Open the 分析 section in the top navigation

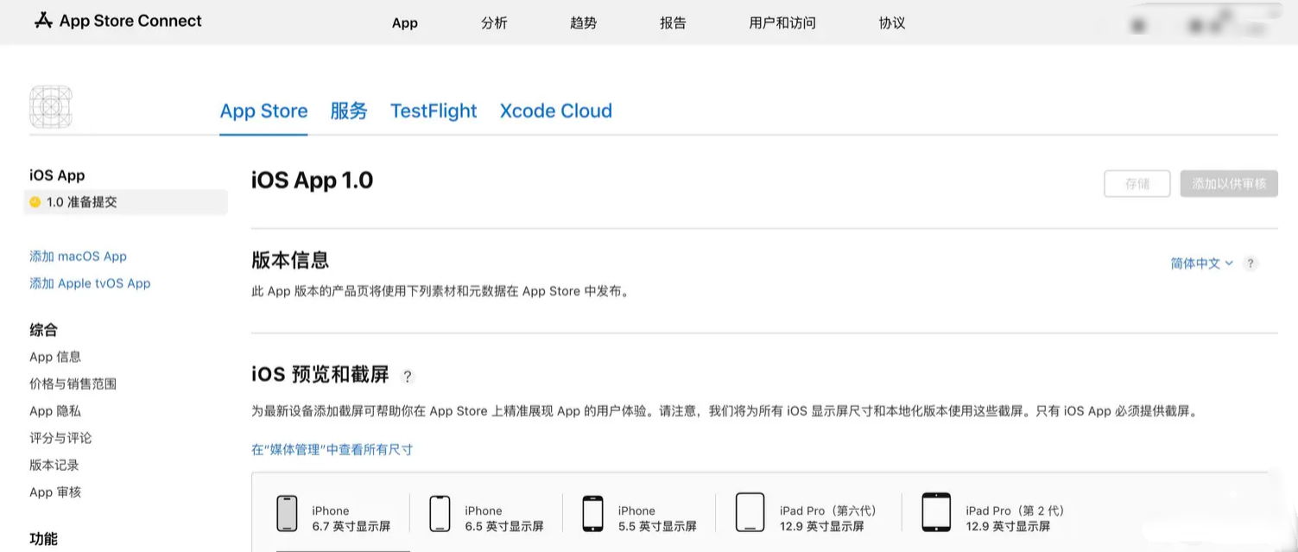(494, 23)
